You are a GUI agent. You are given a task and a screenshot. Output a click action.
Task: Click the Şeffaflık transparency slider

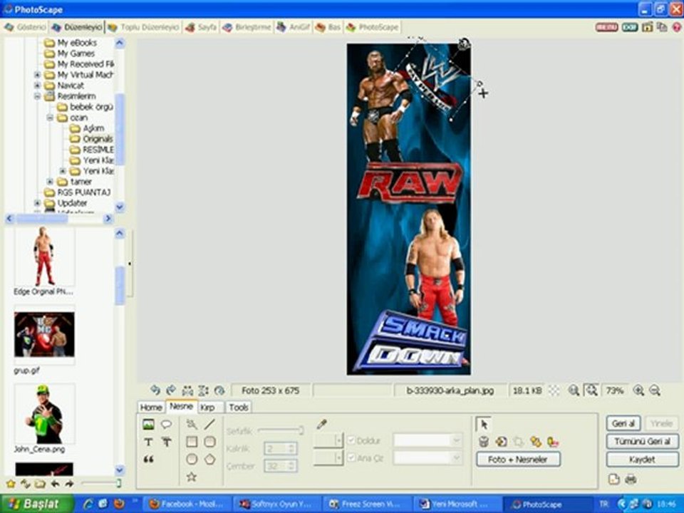point(280,430)
